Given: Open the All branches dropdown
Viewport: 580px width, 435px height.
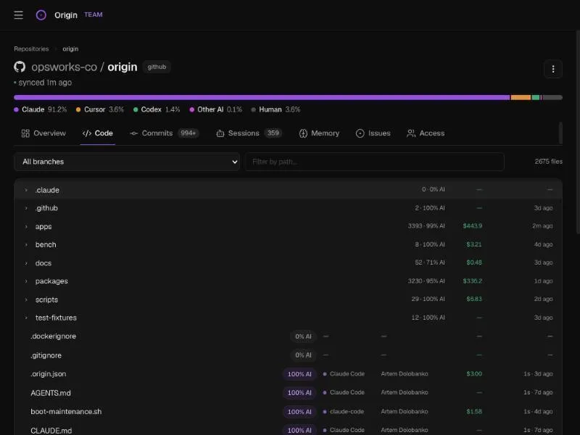Looking at the screenshot, I should tap(127, 162).
